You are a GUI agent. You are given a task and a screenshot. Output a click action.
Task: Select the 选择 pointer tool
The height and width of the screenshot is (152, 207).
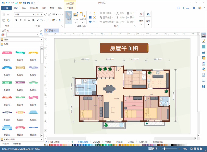tap(69, 16)
